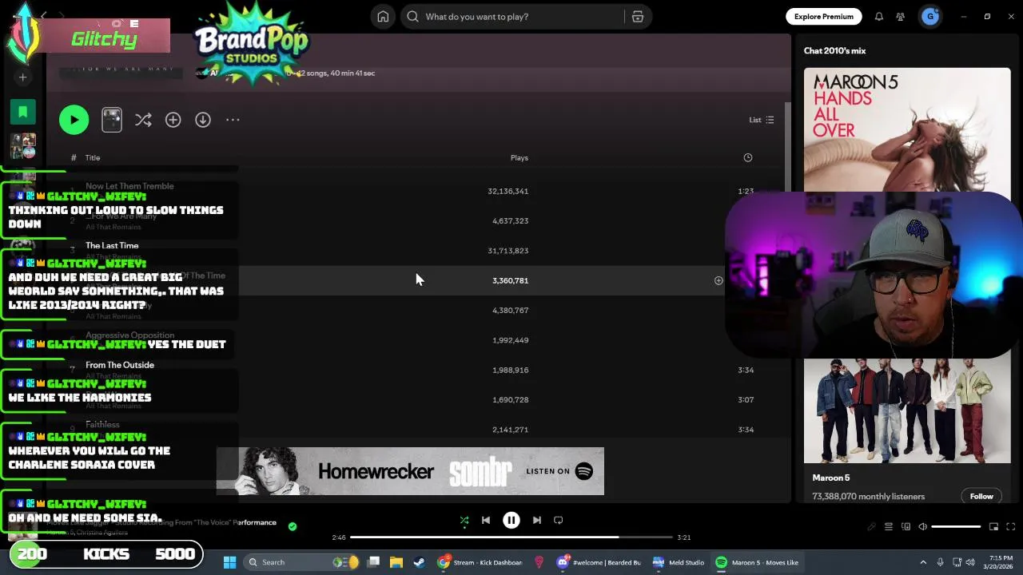The image size is (1023, 575).
Task: Click the play count 4,637,323
Action: [x=511, y=221]
